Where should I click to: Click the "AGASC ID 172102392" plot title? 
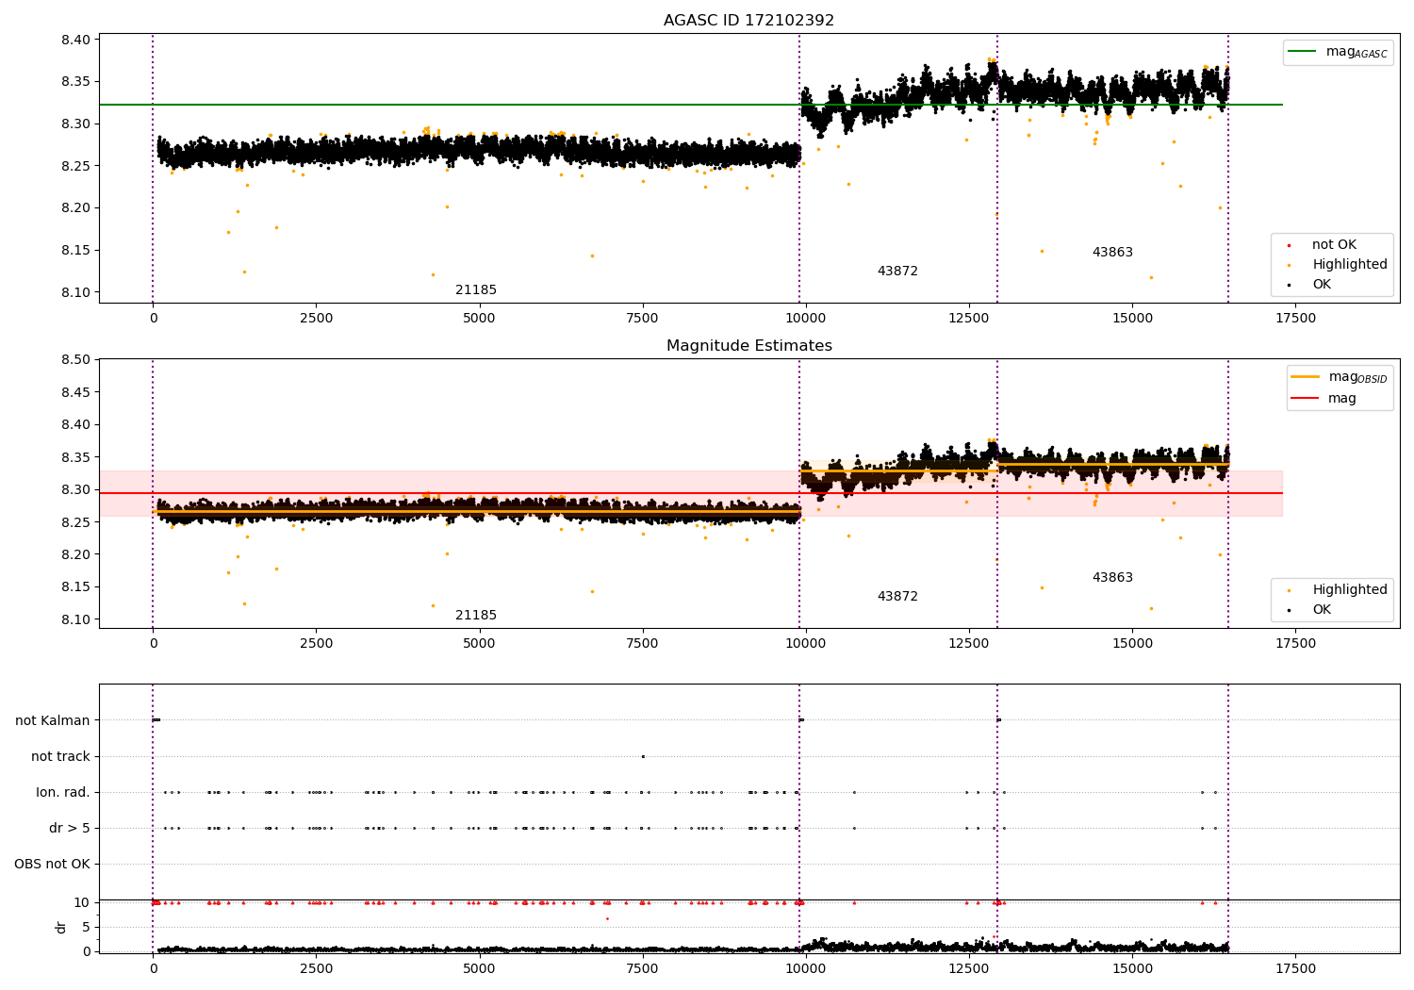click(748, 20)
